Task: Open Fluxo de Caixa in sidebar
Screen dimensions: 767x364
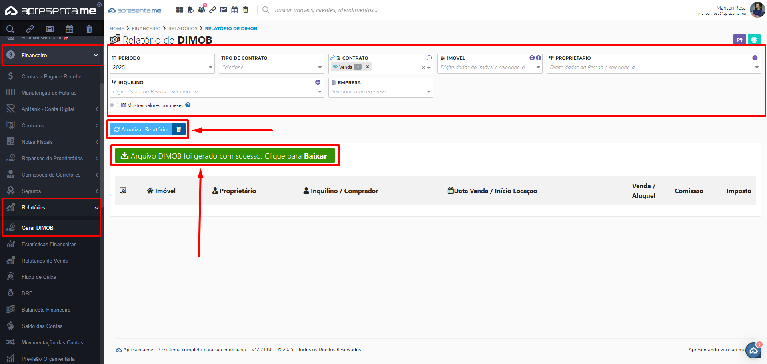Action: 39,277
